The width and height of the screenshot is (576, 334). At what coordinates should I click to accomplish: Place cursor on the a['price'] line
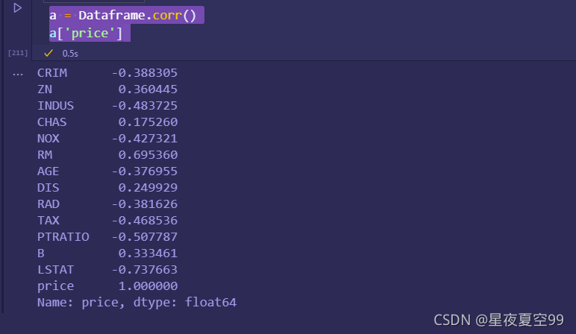coord(86,34)
